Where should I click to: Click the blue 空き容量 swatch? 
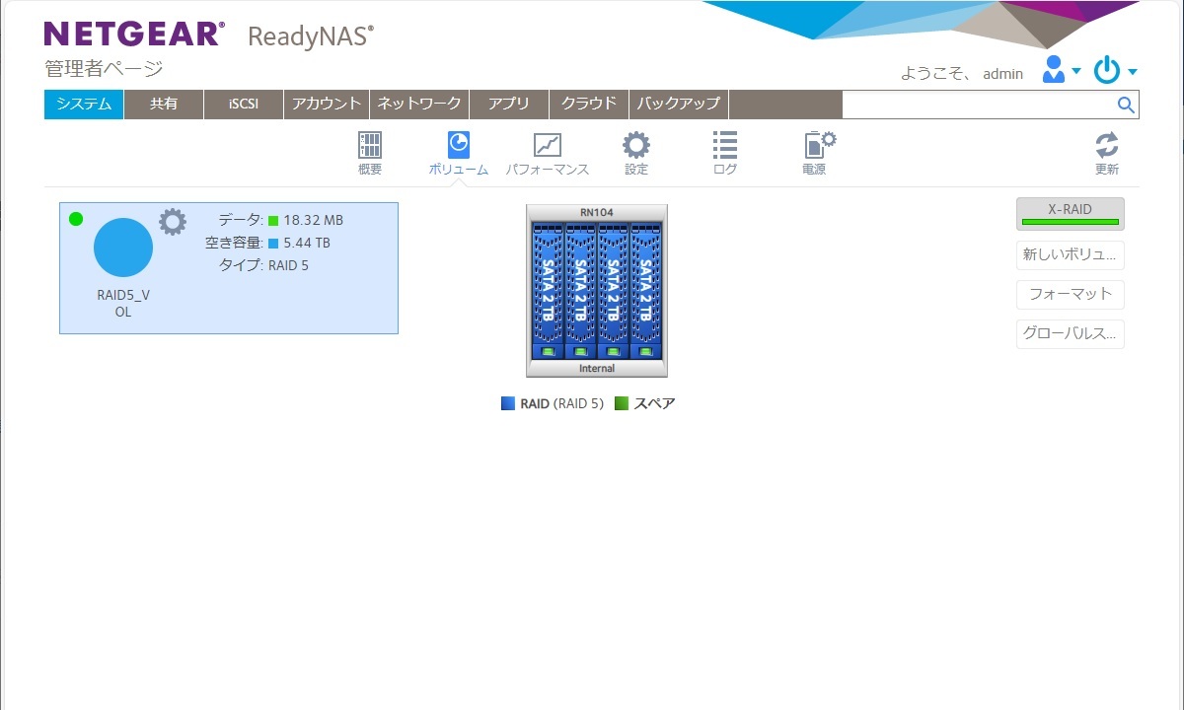click(x=273, y=243)
